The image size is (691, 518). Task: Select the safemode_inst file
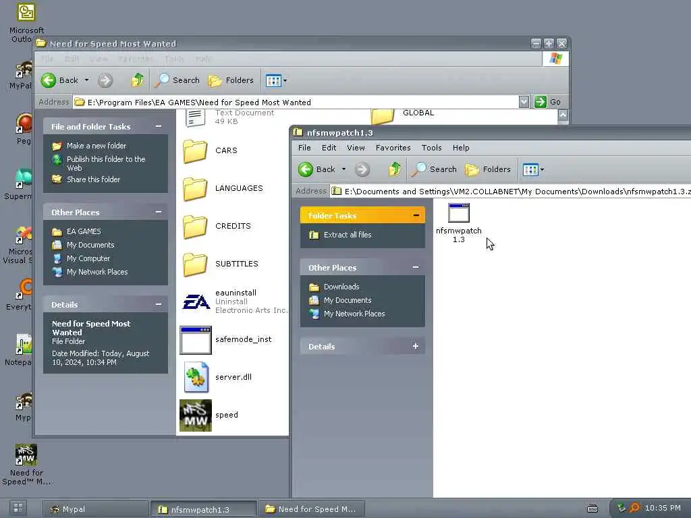(225, 340)
